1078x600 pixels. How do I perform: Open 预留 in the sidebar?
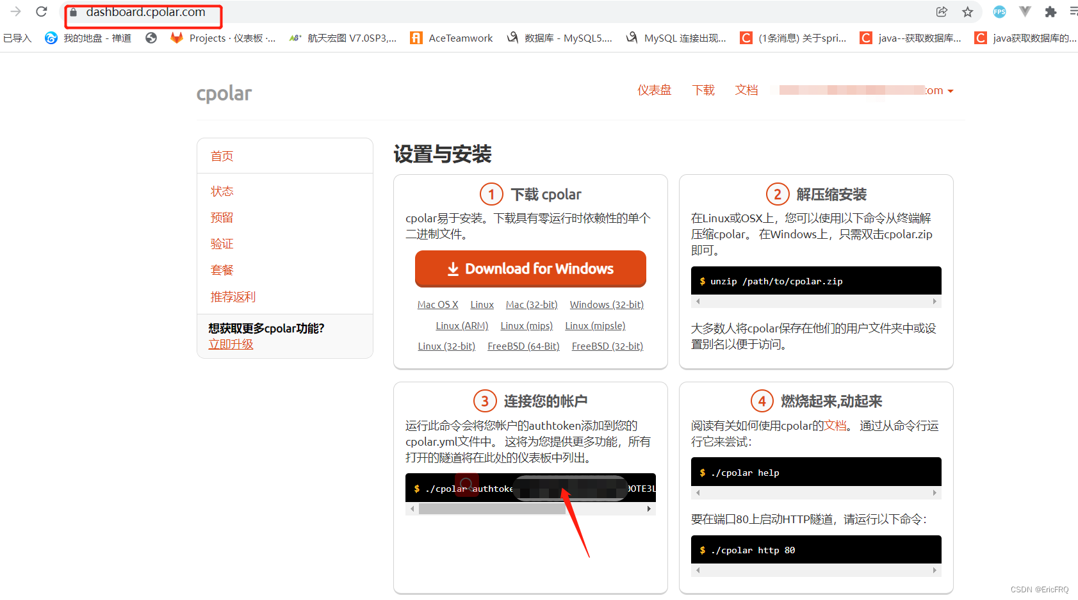tap(222, 218)
